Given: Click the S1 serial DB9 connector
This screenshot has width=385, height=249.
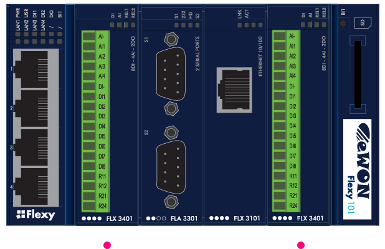Looking at the screenshot, I should tap(171, 74).
